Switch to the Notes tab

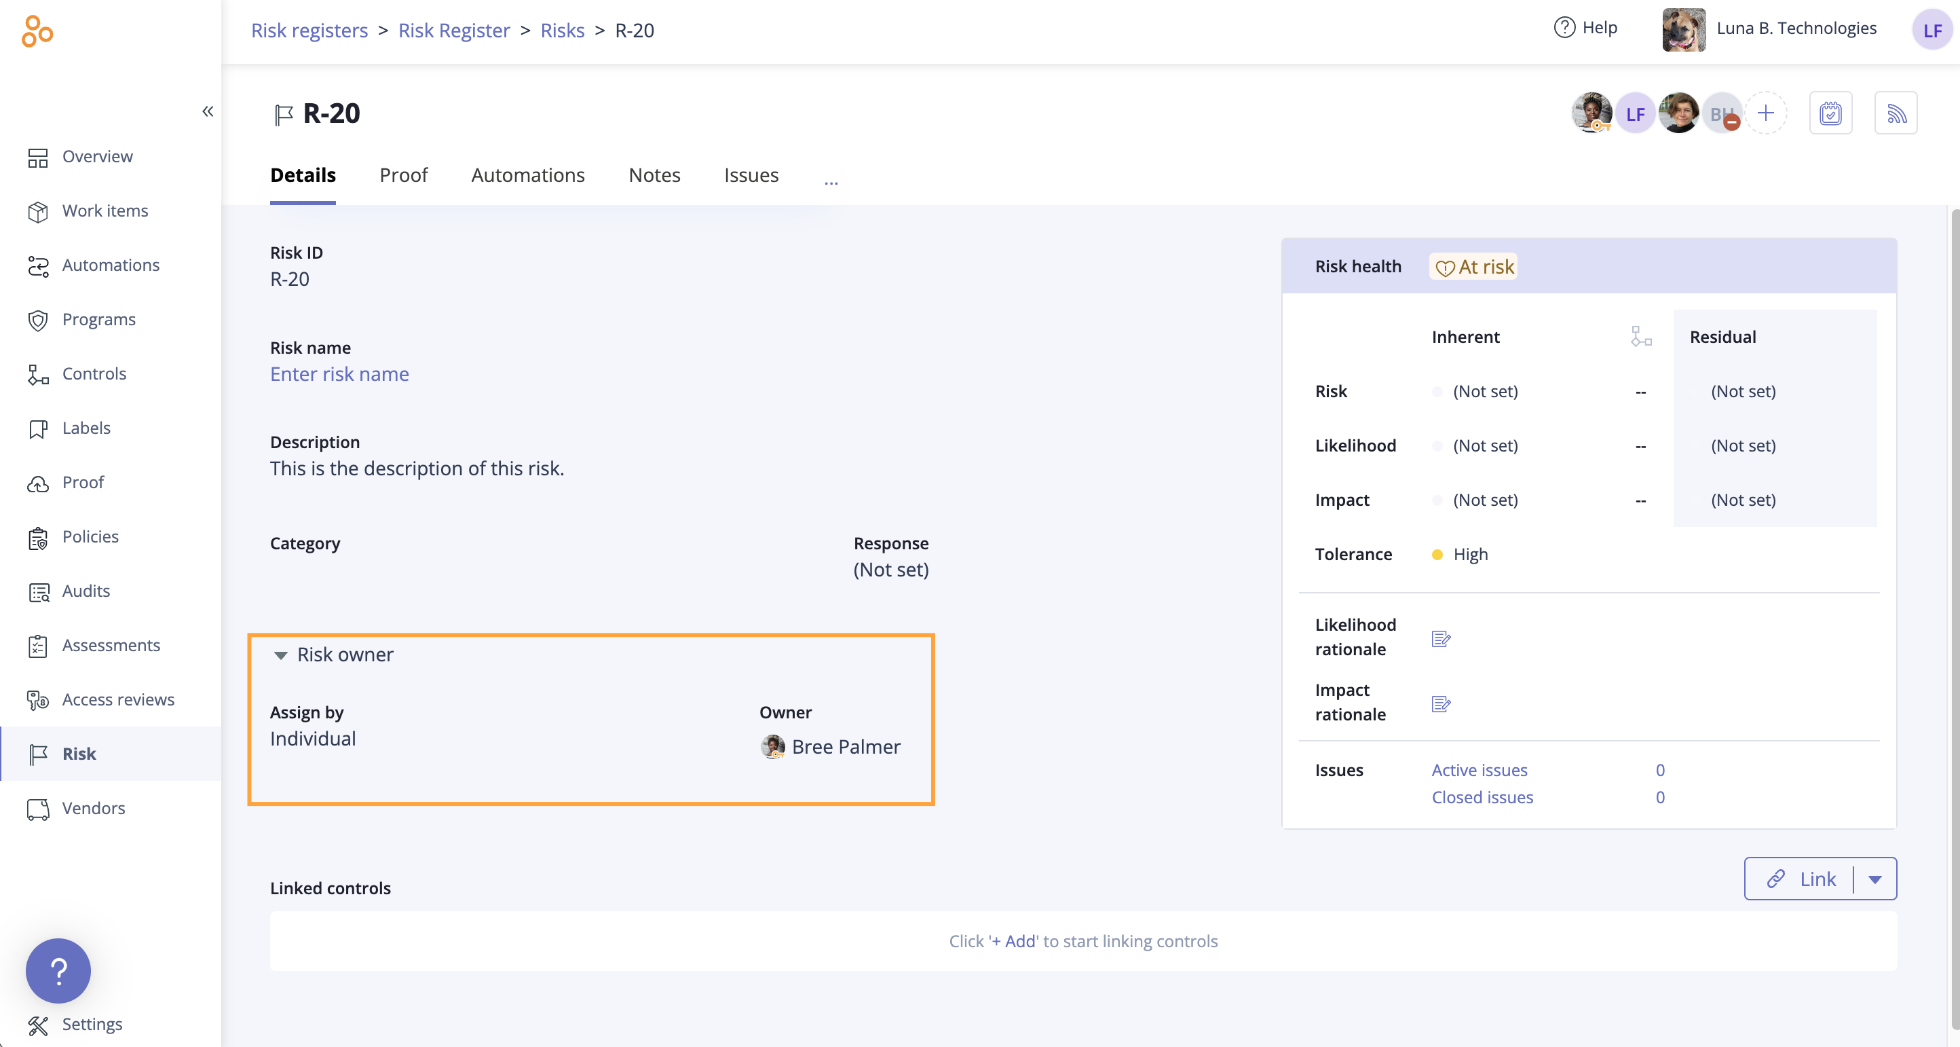point(654,175)
